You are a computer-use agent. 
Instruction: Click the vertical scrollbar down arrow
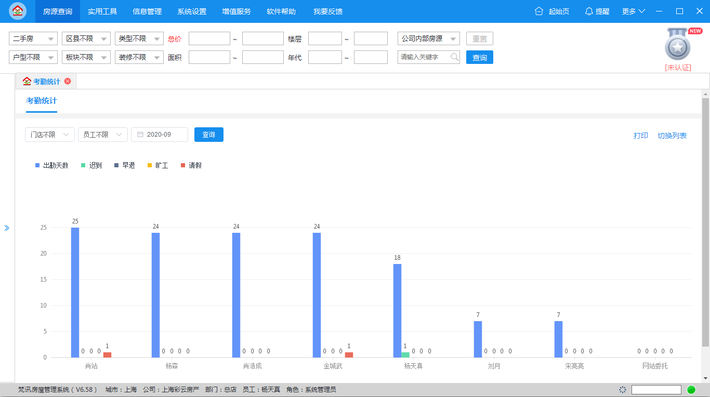coord(705,378)
